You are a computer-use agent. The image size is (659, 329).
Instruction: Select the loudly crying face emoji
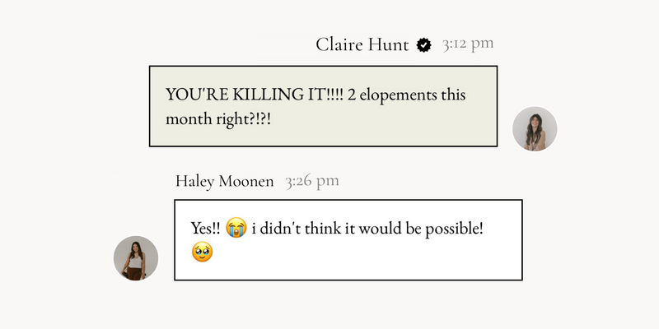(236, 228)
